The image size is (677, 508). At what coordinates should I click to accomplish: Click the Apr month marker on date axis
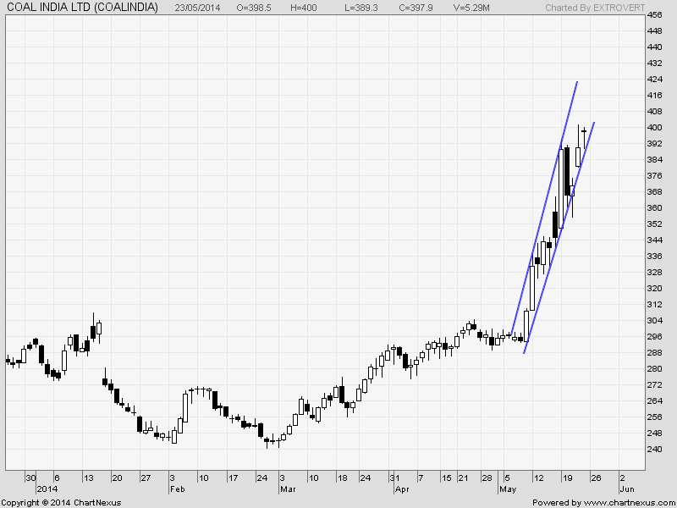pyautogui.click(x=401, y=489)
